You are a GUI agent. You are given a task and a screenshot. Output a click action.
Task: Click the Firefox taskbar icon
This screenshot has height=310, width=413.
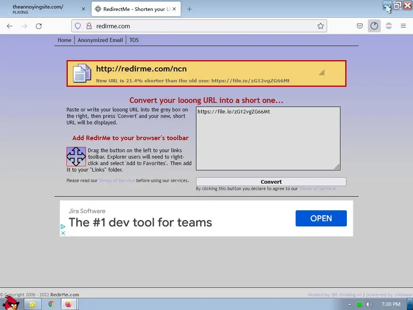69,304
